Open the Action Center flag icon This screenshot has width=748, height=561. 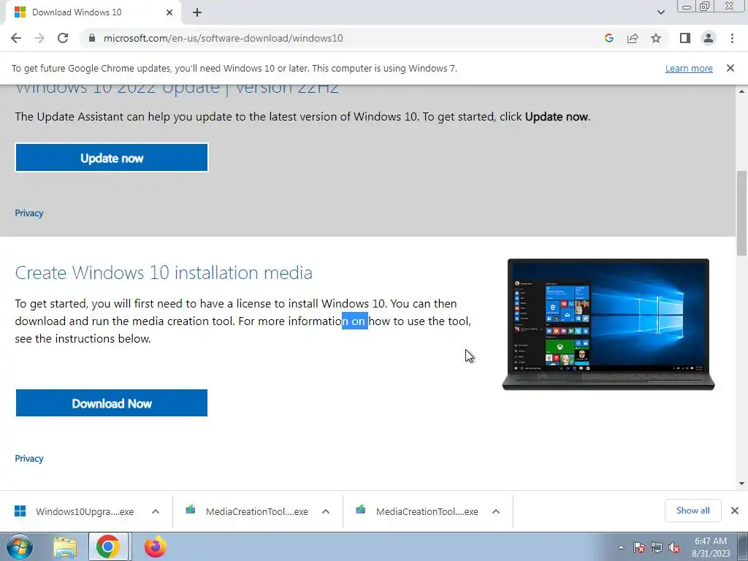[639, 547]
